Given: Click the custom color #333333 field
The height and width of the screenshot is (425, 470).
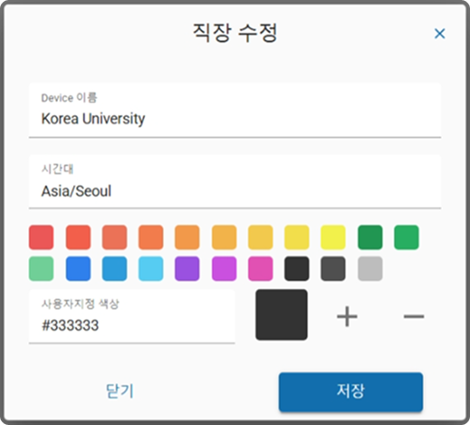Looking at the screenshot, I should pos(132,316).
